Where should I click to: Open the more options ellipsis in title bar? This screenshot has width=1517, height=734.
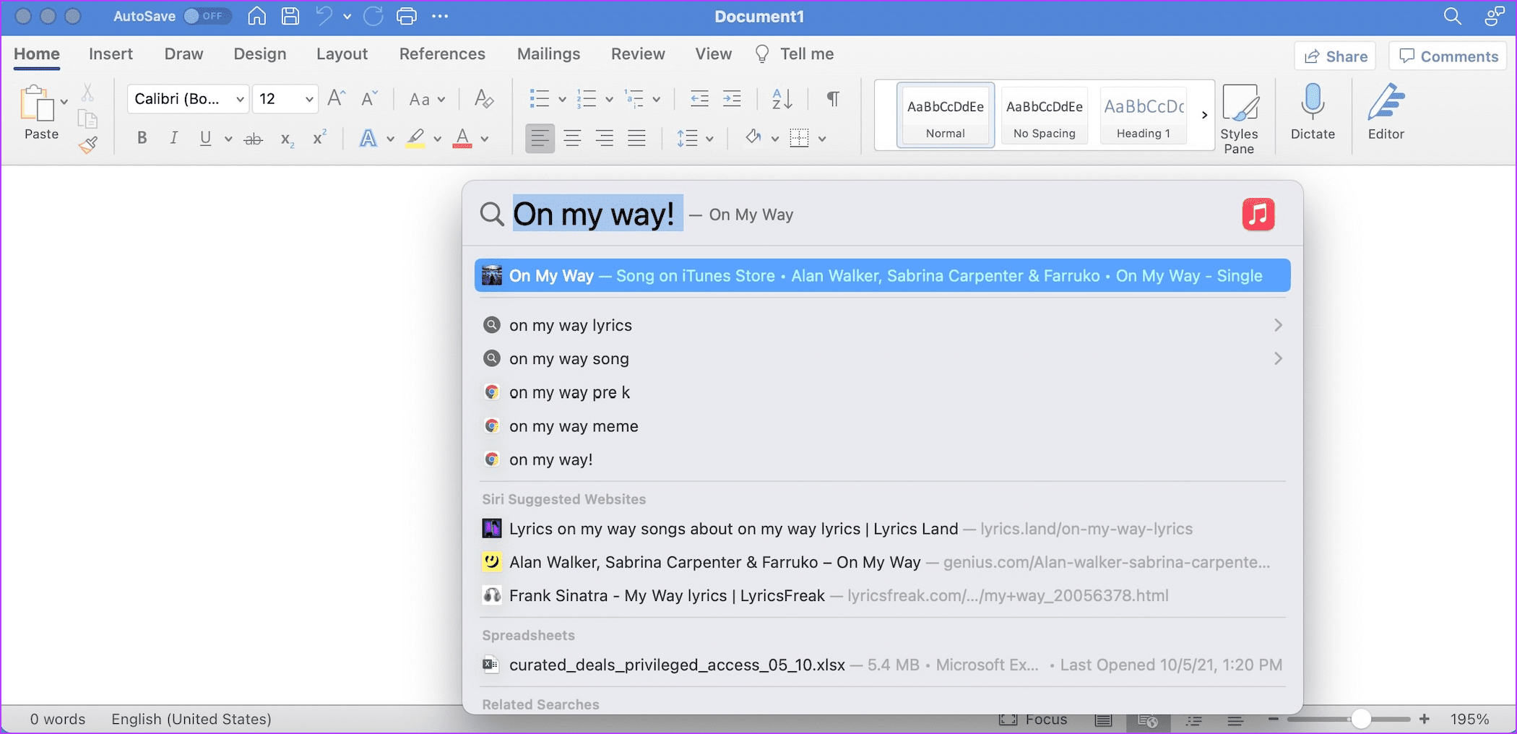[440, 16]
